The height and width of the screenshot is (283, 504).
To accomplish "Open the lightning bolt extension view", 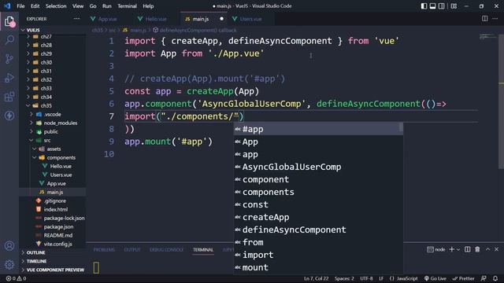I will tap(9, 116).
